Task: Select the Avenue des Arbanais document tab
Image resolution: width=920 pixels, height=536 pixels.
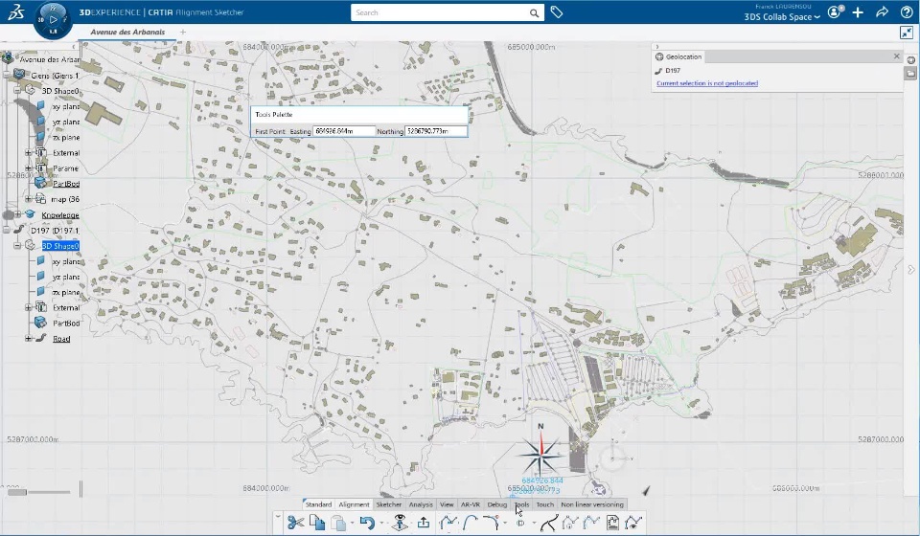Action: (x=127, y=33)
